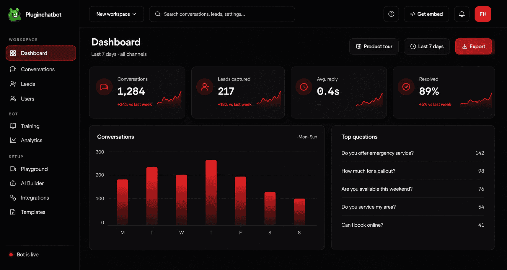Click the 89% resolved value
This screenshot has width=507, height=270.
(429, 91)
